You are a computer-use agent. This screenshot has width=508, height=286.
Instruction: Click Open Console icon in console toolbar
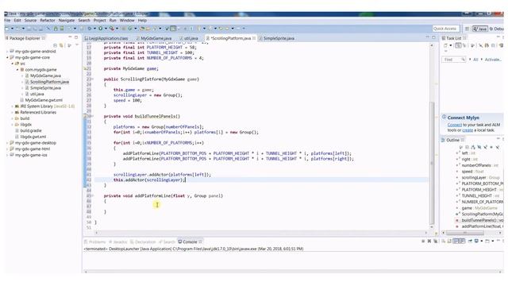click(x=487, y=241)
